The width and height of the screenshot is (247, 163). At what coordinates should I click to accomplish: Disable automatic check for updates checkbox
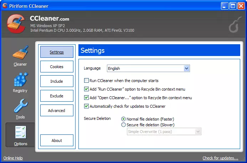[86, 106]
